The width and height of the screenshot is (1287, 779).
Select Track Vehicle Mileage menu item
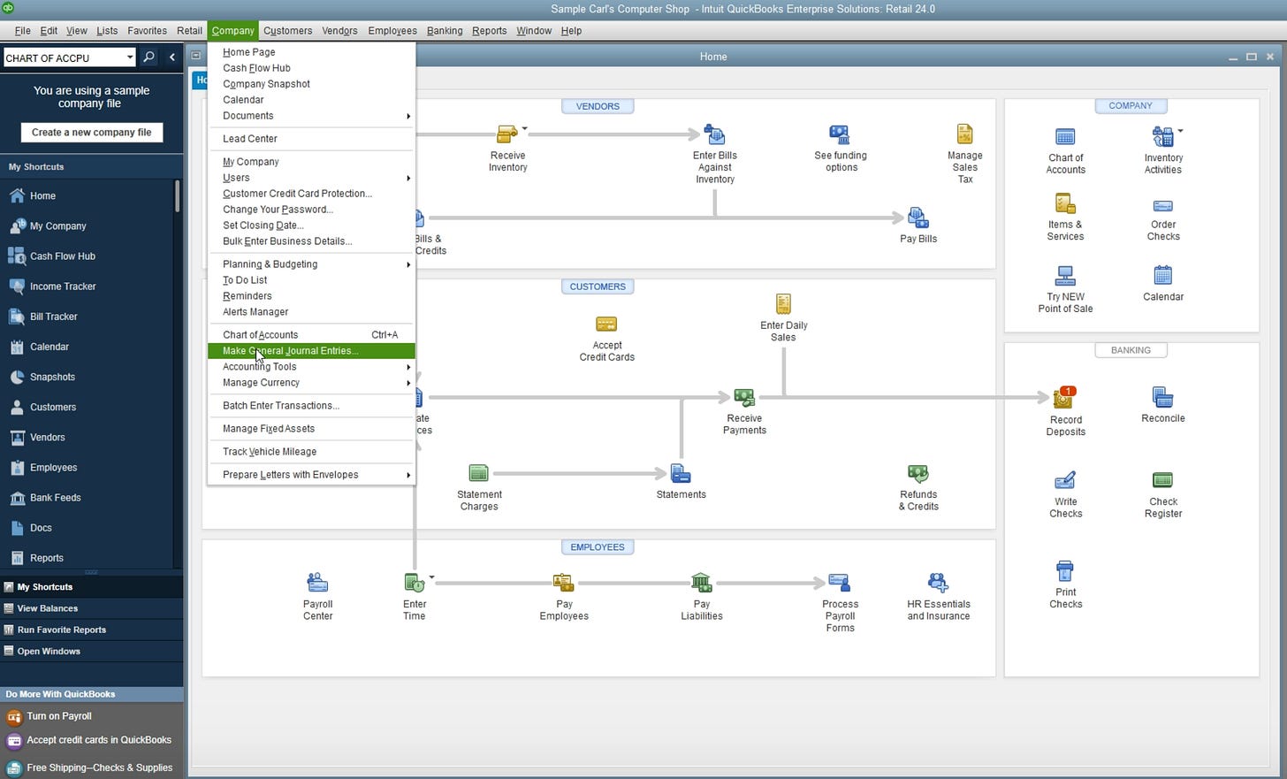pyautogui.click(x=311, y=452)
